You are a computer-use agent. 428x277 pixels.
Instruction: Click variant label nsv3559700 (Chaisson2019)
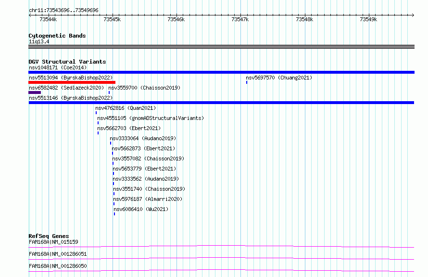point(144,88)
